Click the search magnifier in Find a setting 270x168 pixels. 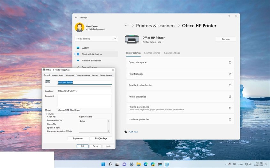[x=115, y=39]
